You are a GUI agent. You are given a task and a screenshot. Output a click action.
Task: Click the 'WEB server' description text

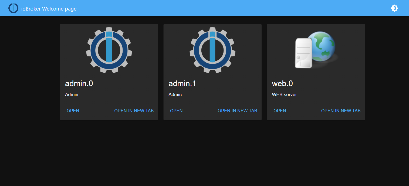point(285,94)
